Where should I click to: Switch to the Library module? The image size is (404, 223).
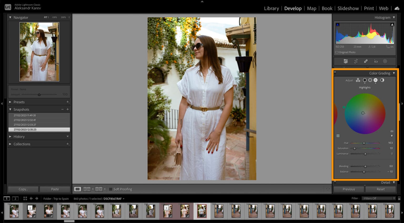click(x=271, y=8)
